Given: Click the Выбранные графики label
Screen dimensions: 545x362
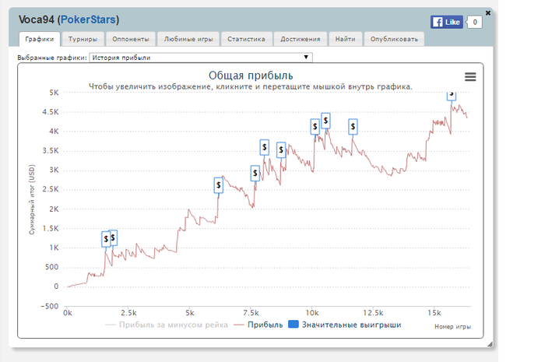Looking at the screenshot, I should tap(52, 58).
